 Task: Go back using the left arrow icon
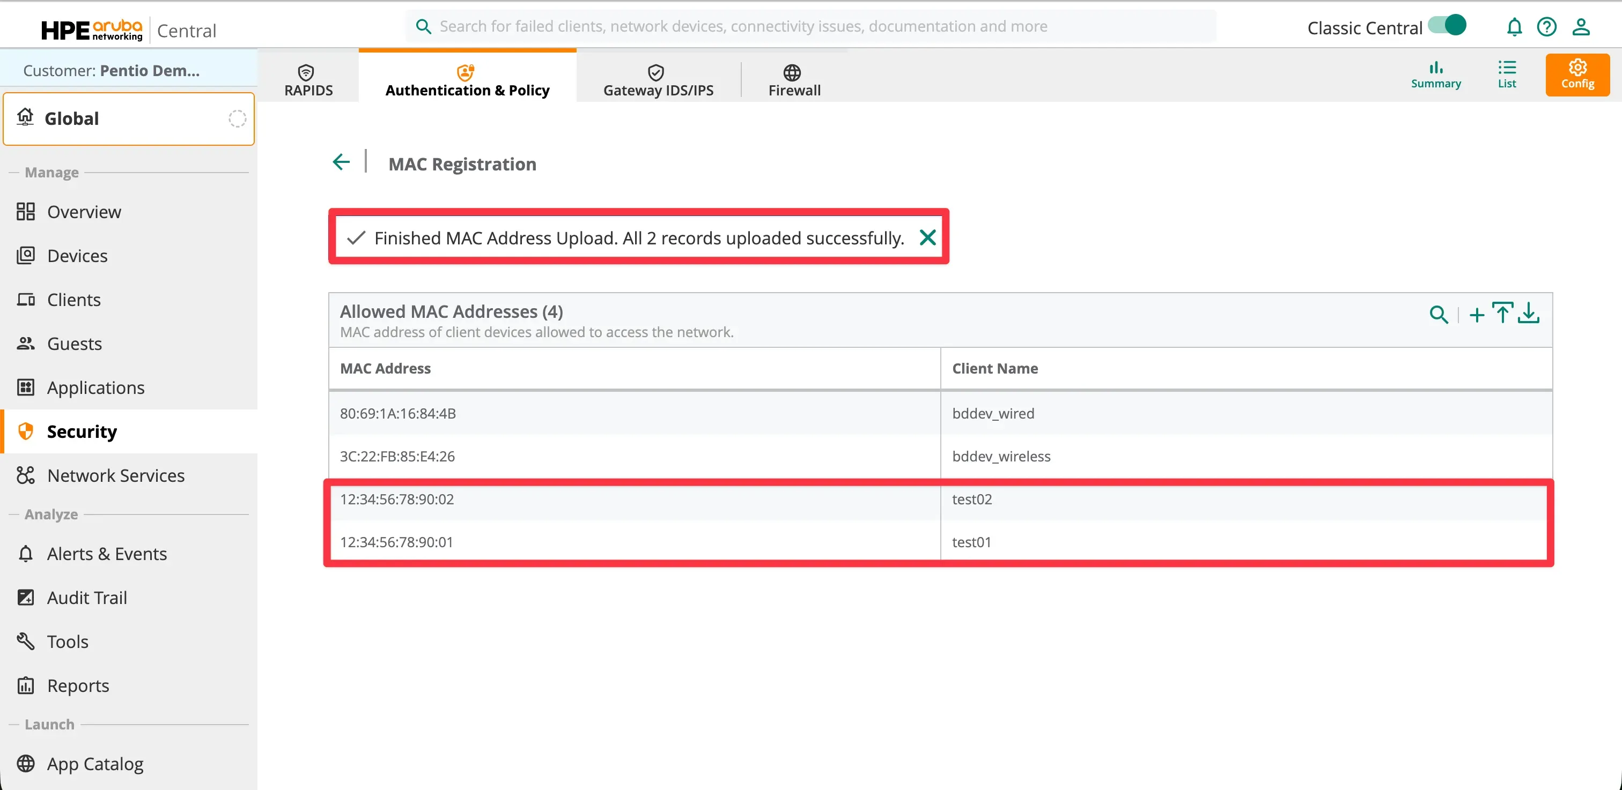click(341, 162)
